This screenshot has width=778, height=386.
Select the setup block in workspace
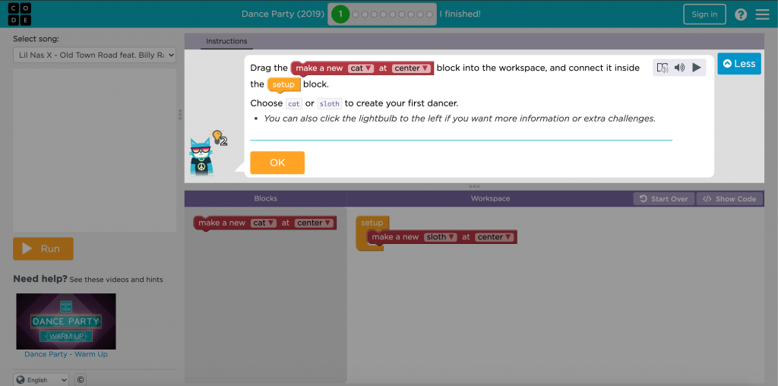coord(372,223)
